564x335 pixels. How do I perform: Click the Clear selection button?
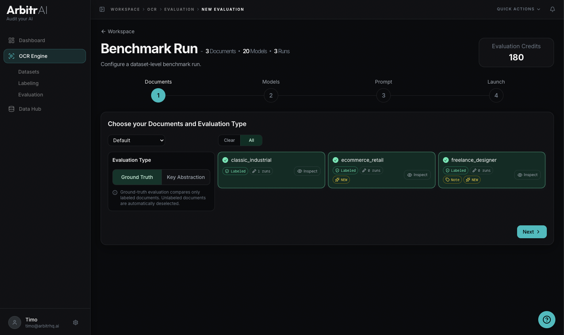coord(229,140)
